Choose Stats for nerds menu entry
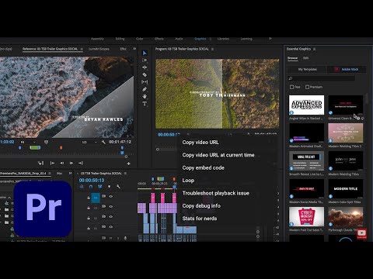 point(200,219)
